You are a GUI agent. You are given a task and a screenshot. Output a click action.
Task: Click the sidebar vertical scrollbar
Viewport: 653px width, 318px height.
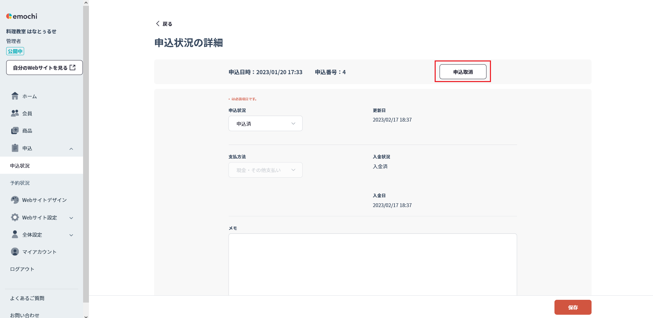point(86,155)
